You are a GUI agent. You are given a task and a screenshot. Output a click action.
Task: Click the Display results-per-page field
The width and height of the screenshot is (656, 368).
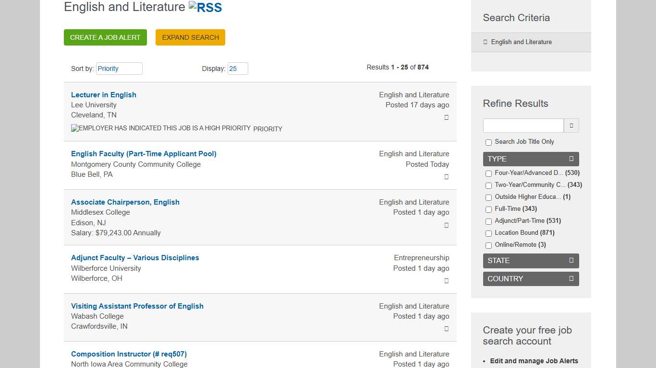(x=238, y=69)
